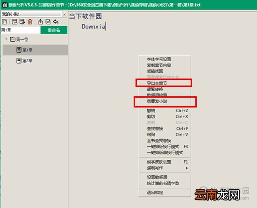
Task: Click the double-arrow undo icon
Action: pos(56,22)
